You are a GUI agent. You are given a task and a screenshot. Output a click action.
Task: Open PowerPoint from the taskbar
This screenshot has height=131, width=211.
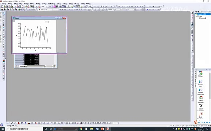coord(103,129)
